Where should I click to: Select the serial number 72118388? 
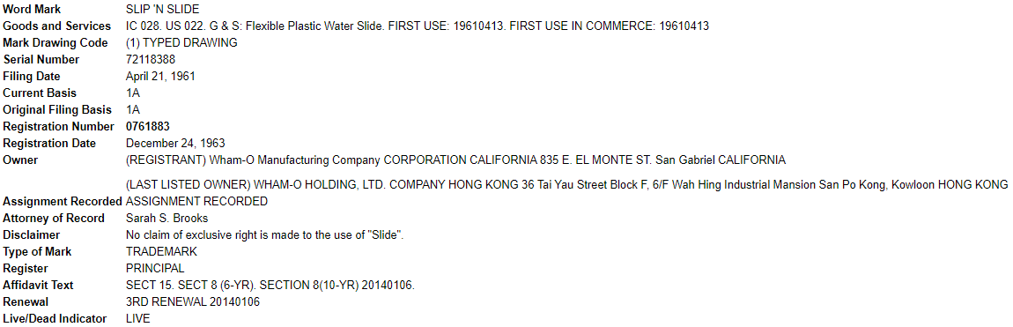click(x=151, y=60)
